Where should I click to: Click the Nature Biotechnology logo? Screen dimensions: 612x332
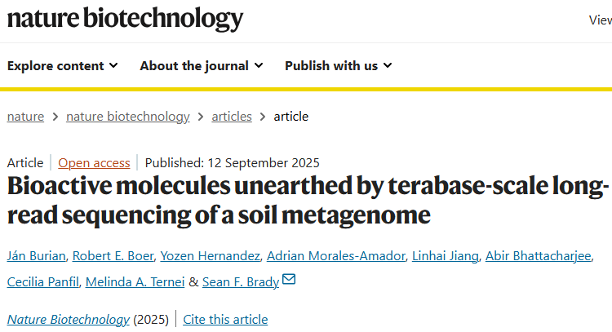pyautogui.click(x=125, y=20)
